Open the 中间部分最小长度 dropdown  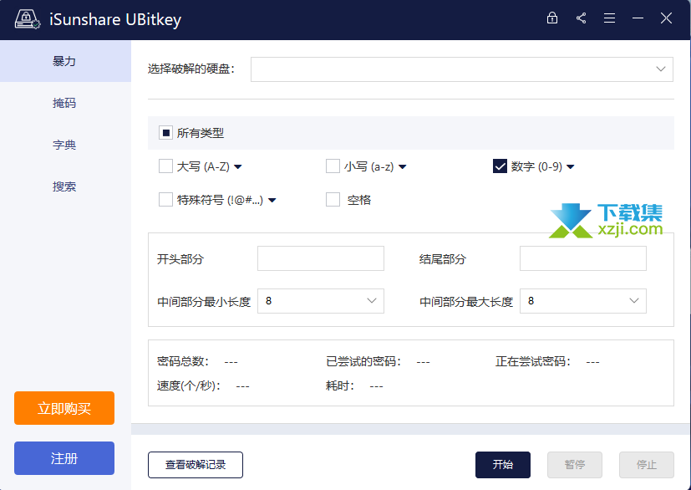[x=320, y=301]
